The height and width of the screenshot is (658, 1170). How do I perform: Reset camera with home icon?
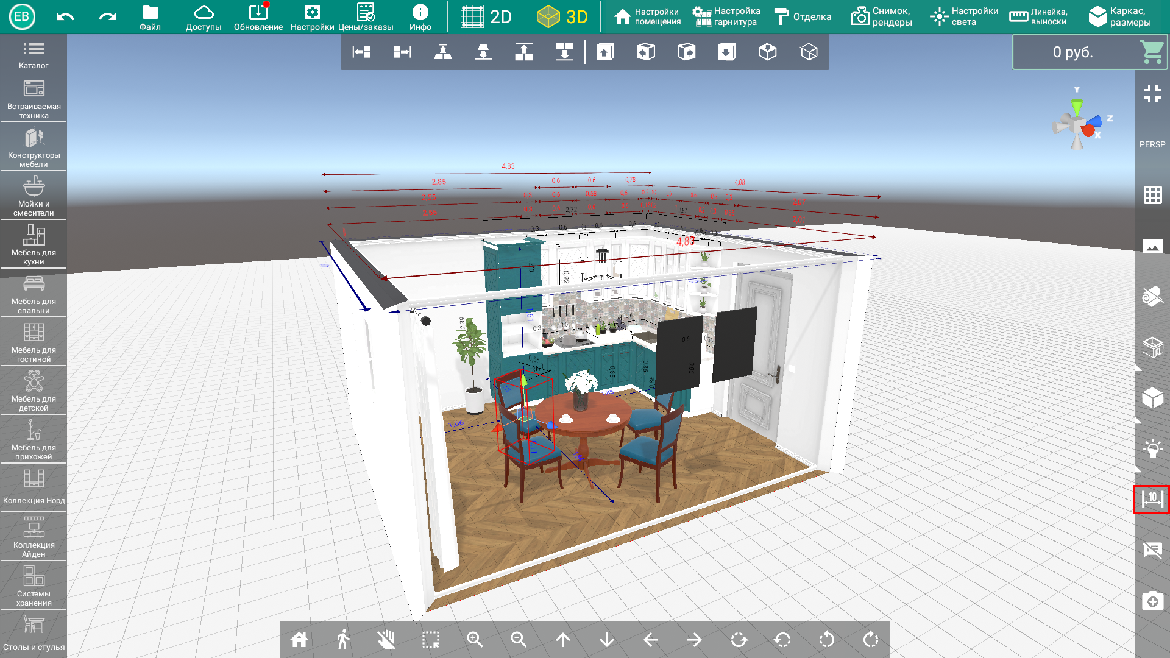(299, 640)
